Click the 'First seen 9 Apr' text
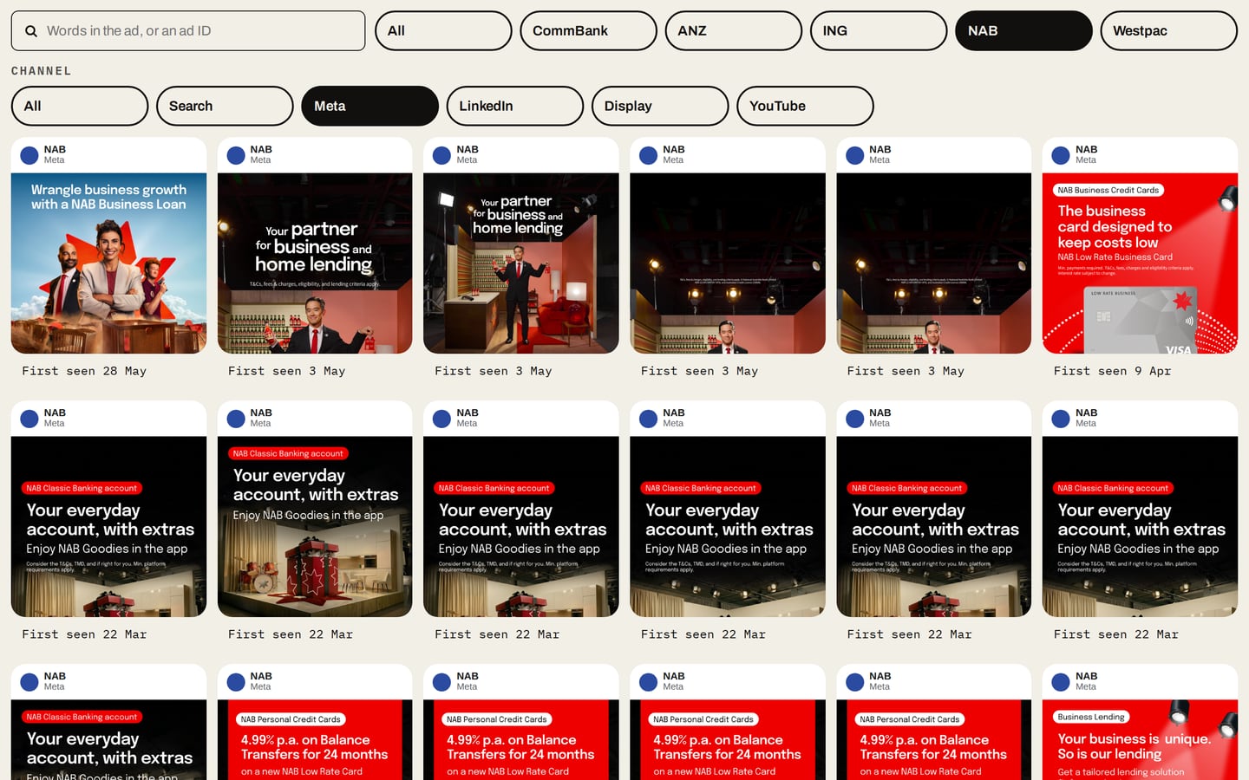The width and height of the screenshot is (1249, 780). pyautogui.click(x=1112, y=371)
